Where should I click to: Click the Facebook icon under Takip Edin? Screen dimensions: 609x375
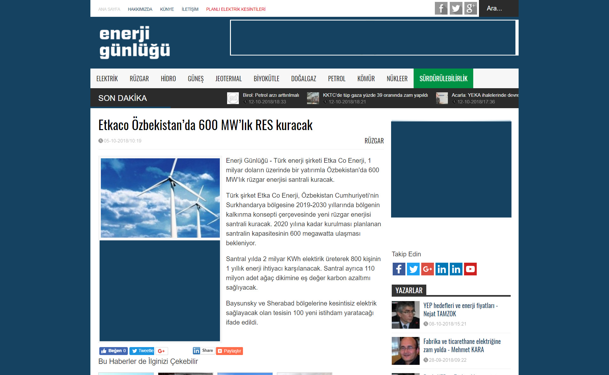click(x=399, y=269)
